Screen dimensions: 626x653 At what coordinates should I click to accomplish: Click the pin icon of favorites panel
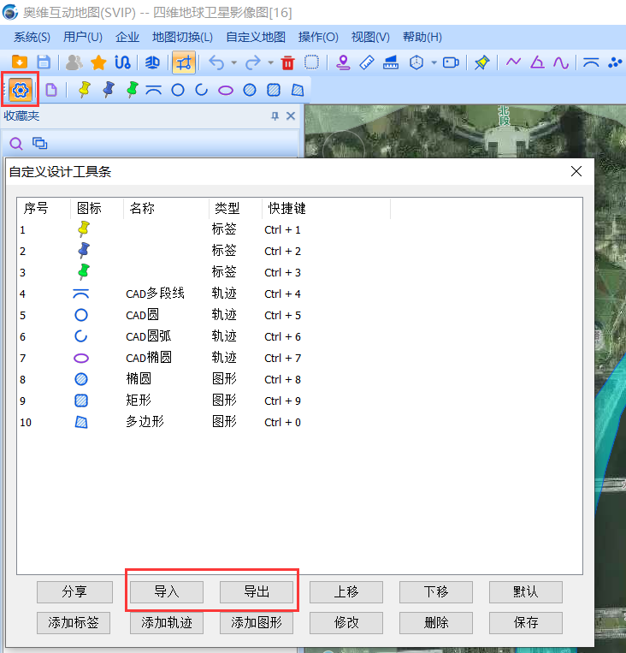coord(275,116)
